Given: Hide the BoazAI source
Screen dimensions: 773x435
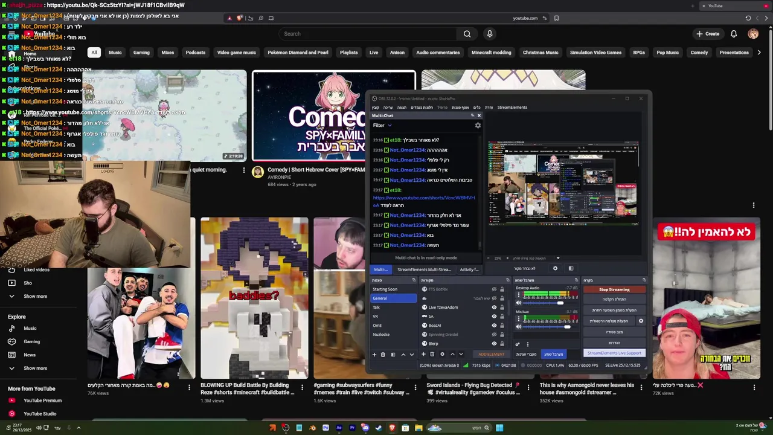Looking at the screenshot, I should click(x=494, y=326).
